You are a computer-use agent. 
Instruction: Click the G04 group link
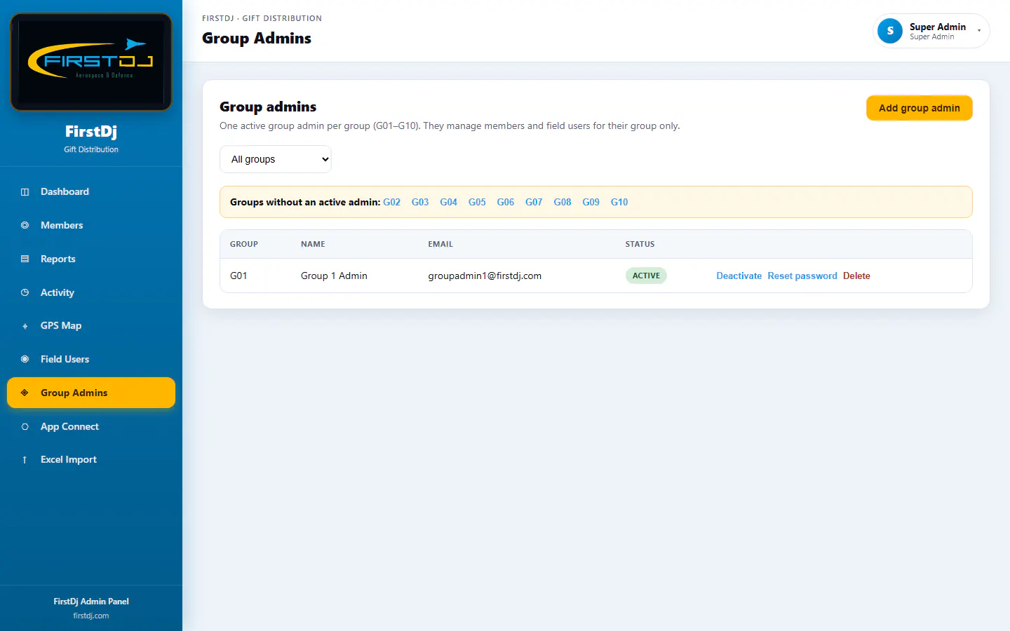(x=448, y=202)
